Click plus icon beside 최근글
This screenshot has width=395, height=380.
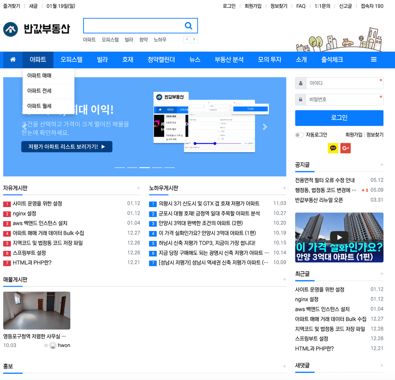[x=382, y=274]
